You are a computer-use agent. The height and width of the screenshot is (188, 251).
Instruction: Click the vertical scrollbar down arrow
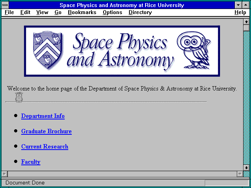click(246, 168)
